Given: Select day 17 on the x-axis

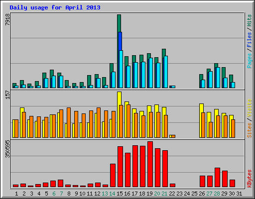Looking at the screenshot, I should click(134, 194).
